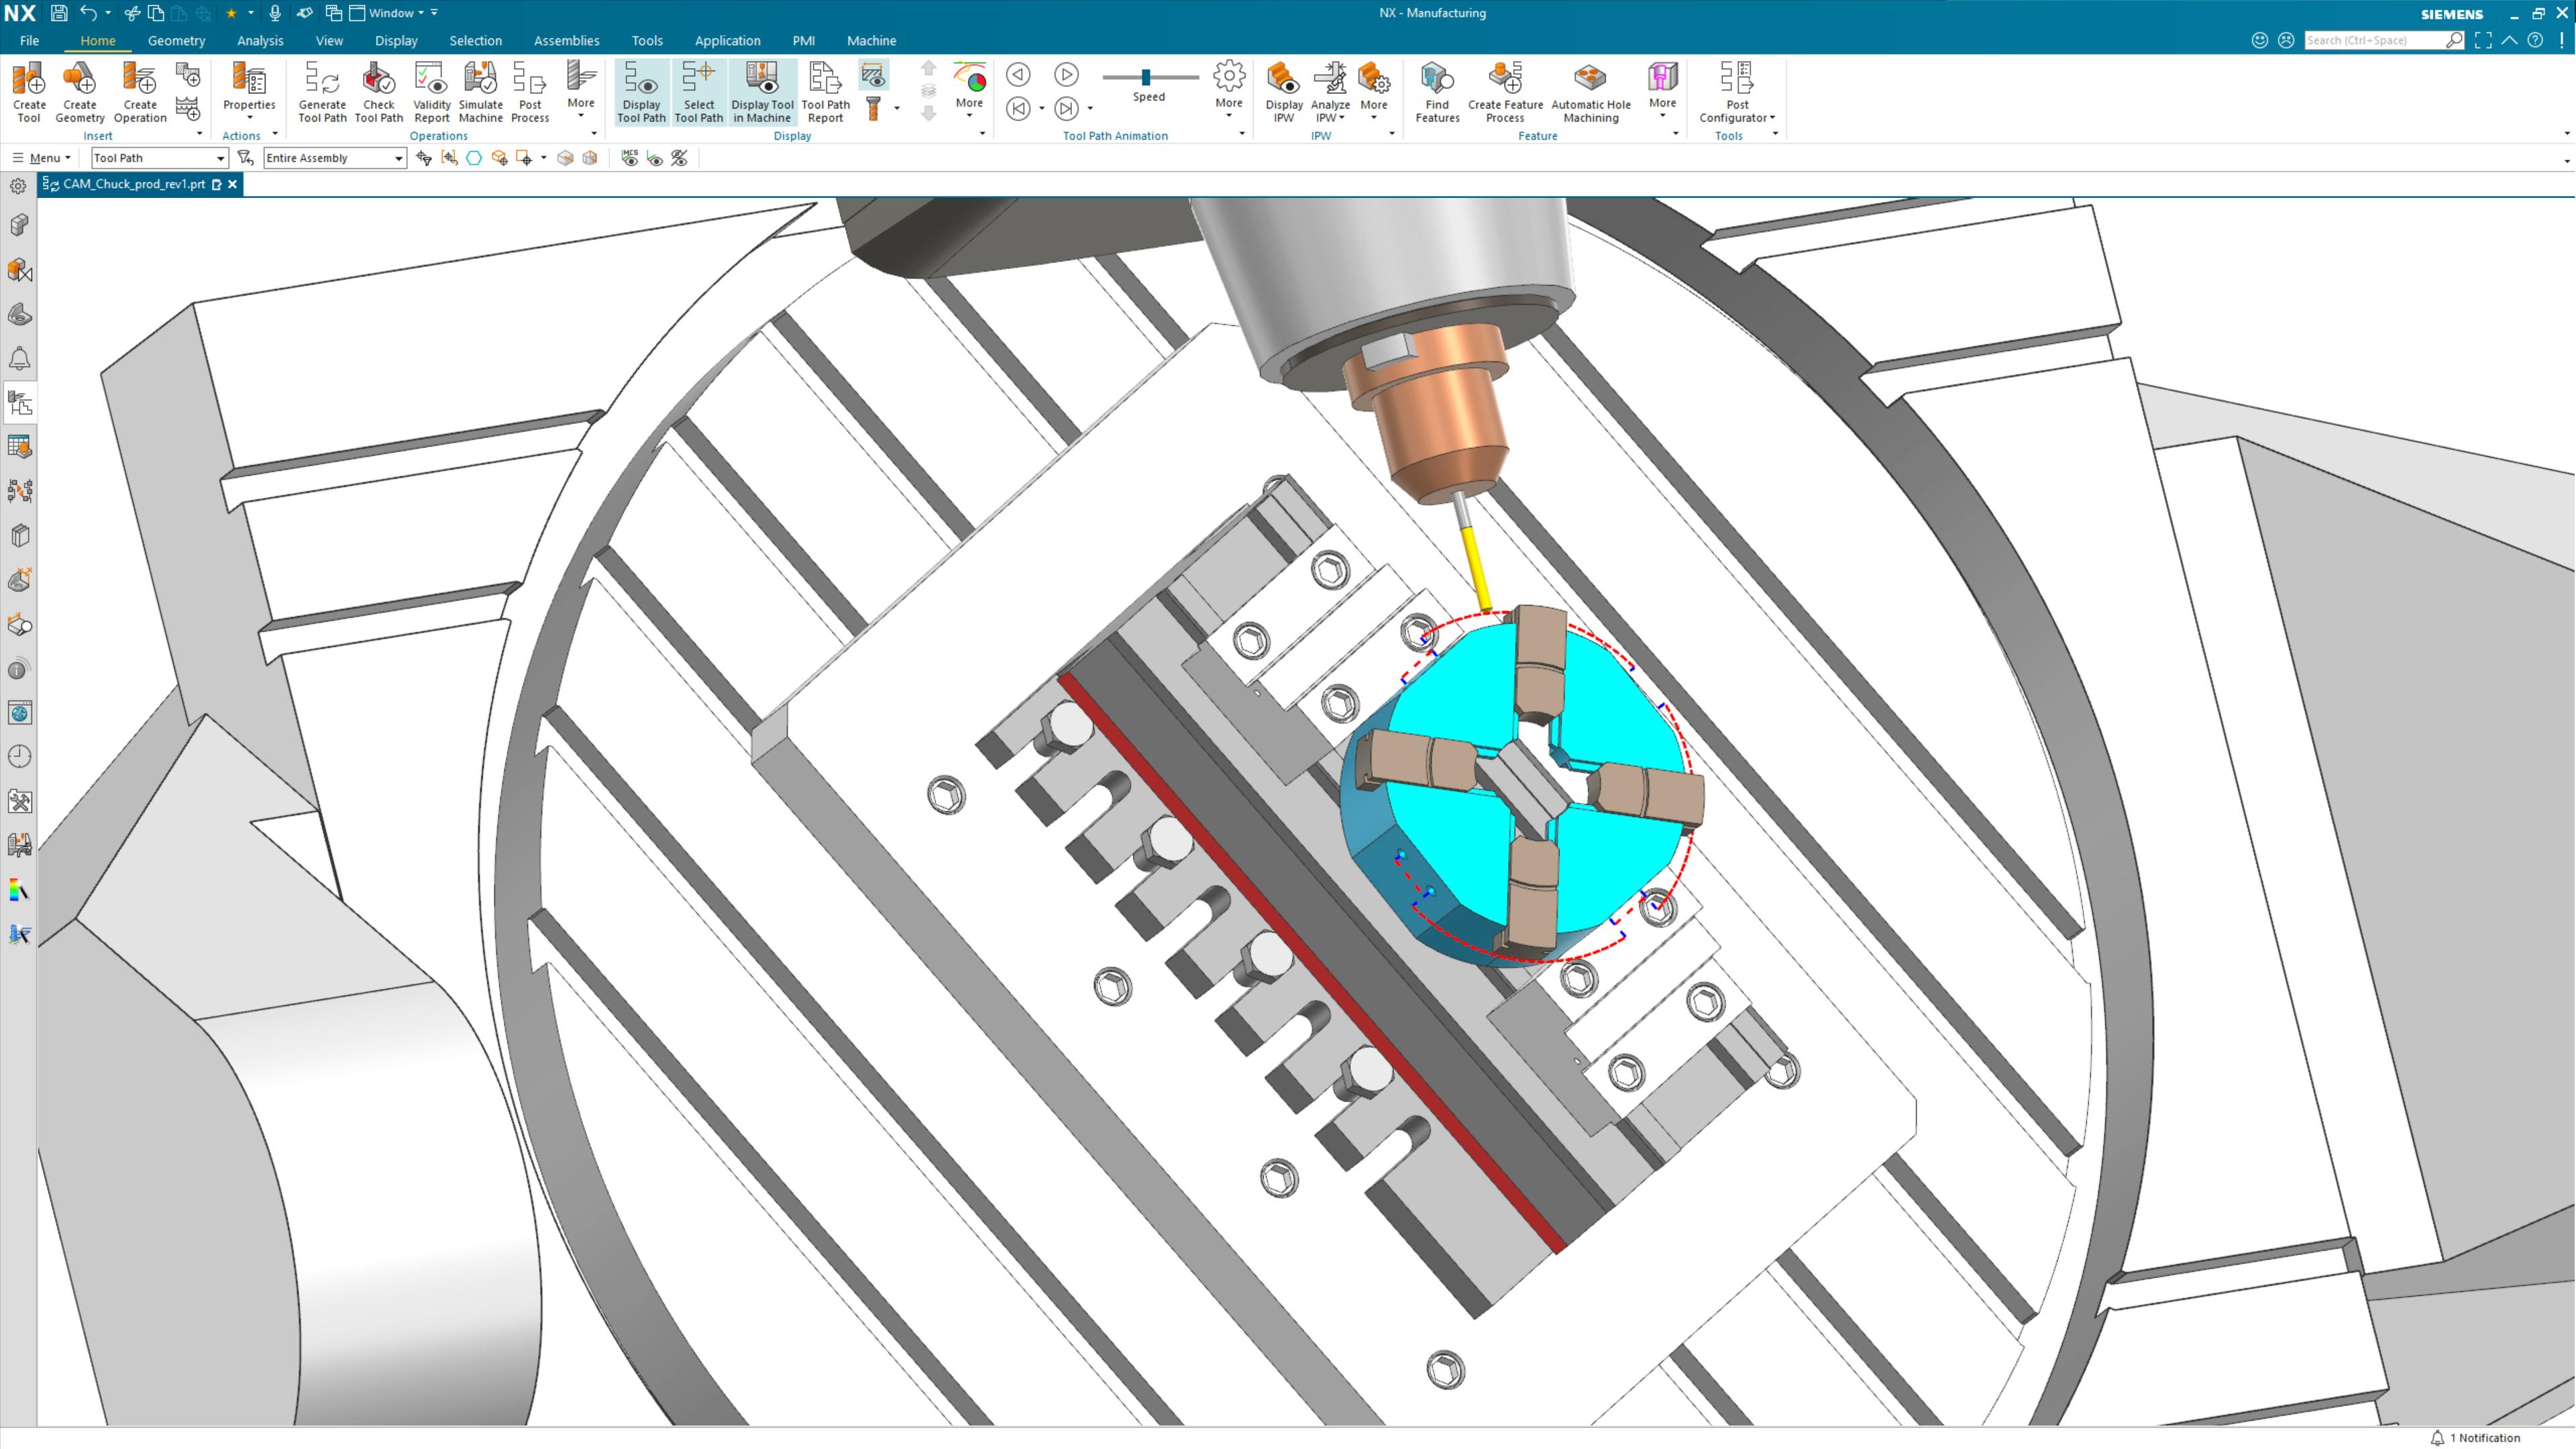Switch to the Machine ribbon tab
Screen dimensions: 2576x1449
click(x=871, y=40)
